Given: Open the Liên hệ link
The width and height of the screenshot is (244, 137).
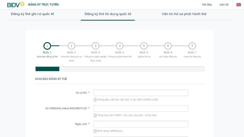Looking at the screenshot, I should [x=224, y=5].
